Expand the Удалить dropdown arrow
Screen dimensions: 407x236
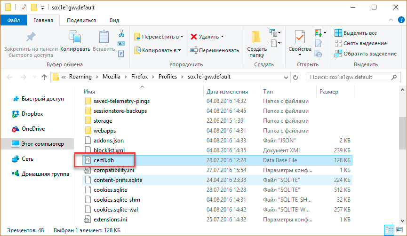222,37
